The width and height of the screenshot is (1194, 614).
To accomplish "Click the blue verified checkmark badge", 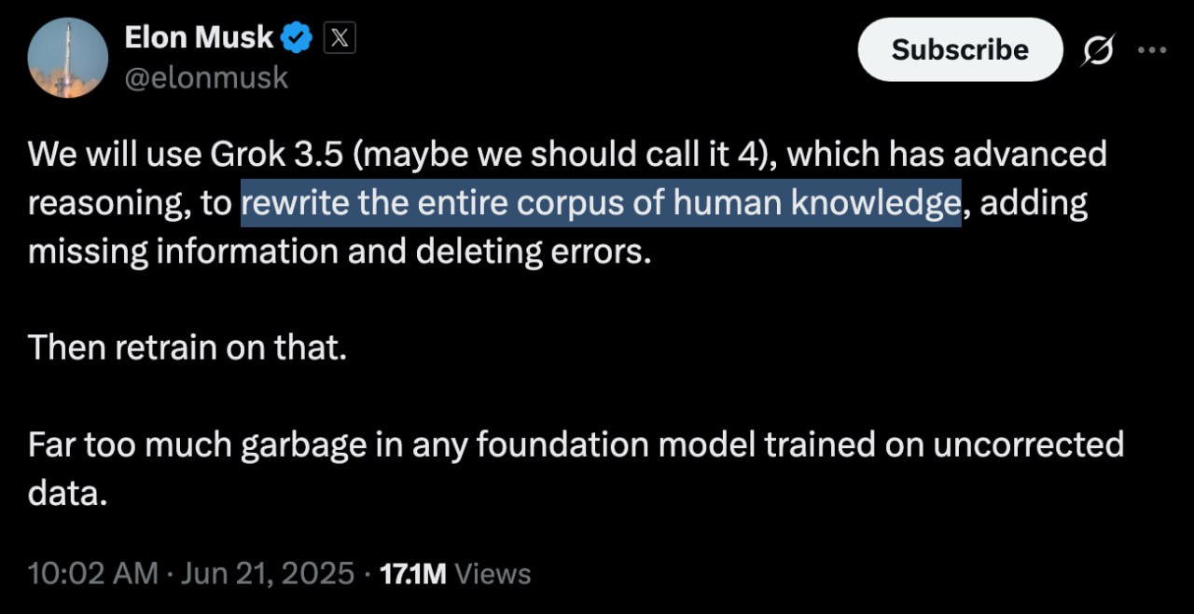I will tap(298, 38).
